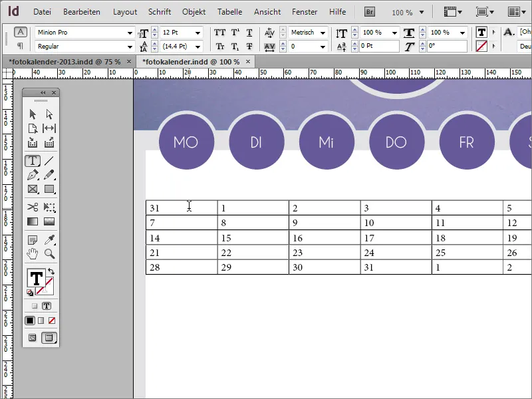Switch to Paragraph Formatting Controls (¶)

tap(21, 45)
